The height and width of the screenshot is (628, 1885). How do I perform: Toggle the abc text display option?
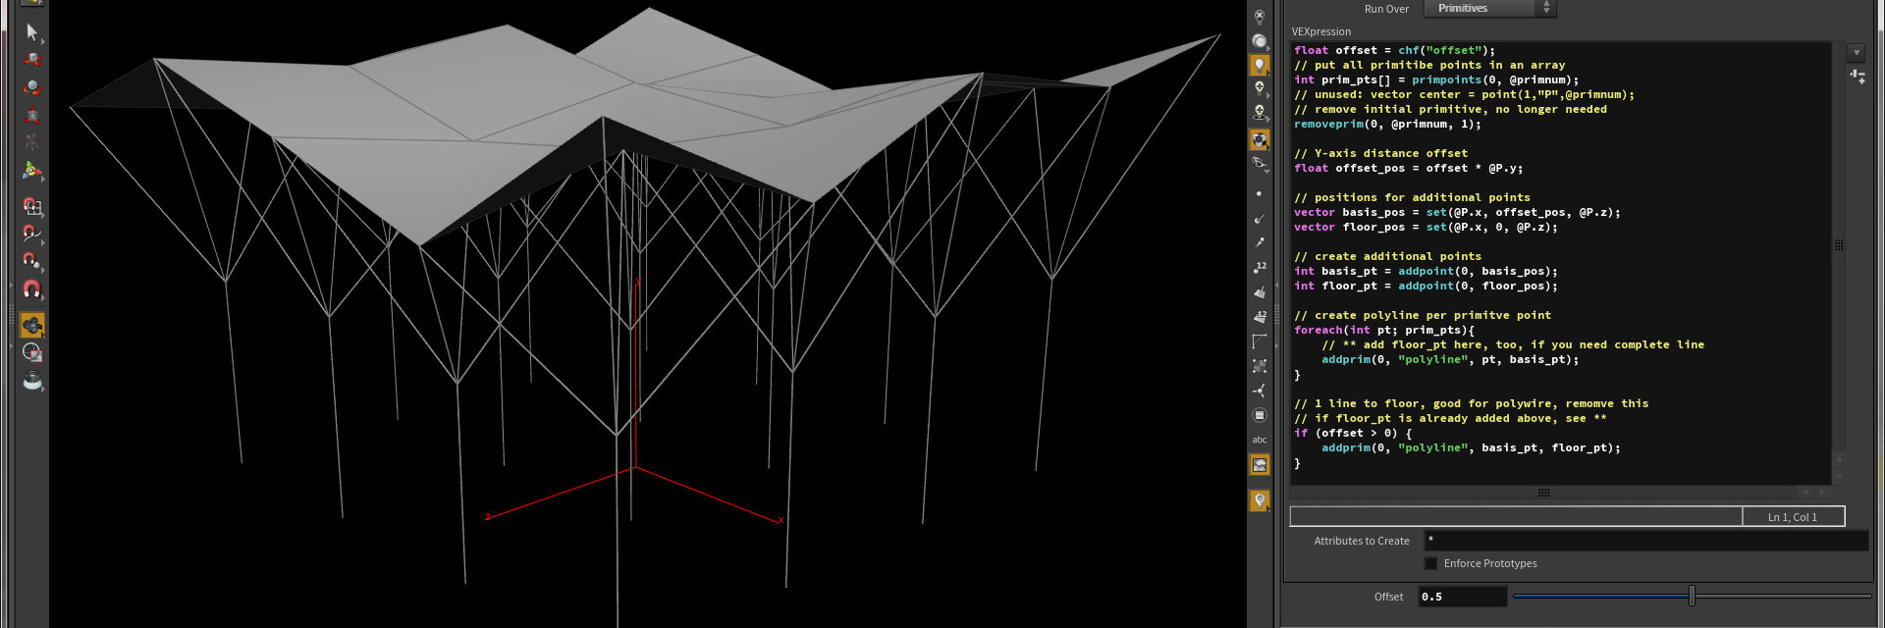coord(1260,440)
